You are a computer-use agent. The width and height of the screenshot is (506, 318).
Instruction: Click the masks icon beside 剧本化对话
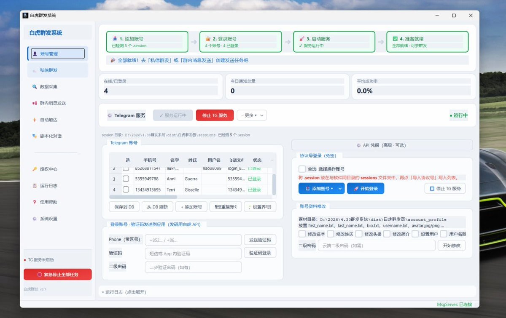click(35, 136)
